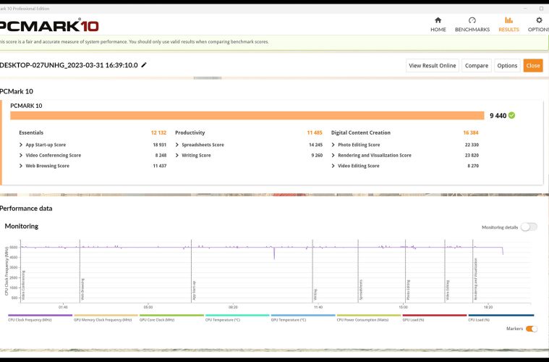The image size is (549, 362).
Task: Click the Essentials heading
Action: pos(31,132)
